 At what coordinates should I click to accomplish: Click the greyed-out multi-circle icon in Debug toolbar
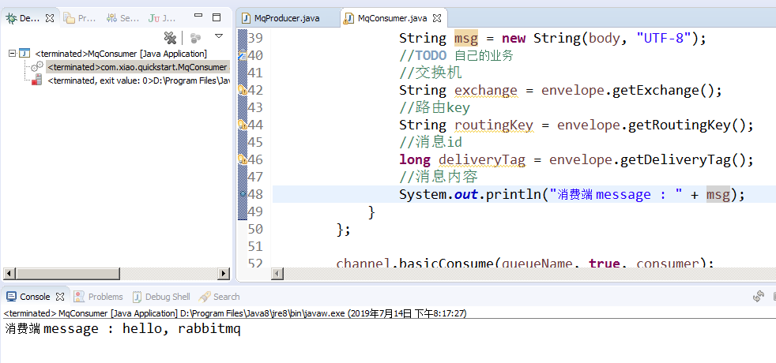[195, 38]
